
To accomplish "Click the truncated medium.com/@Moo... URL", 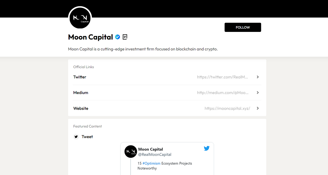I will point(223,93).
